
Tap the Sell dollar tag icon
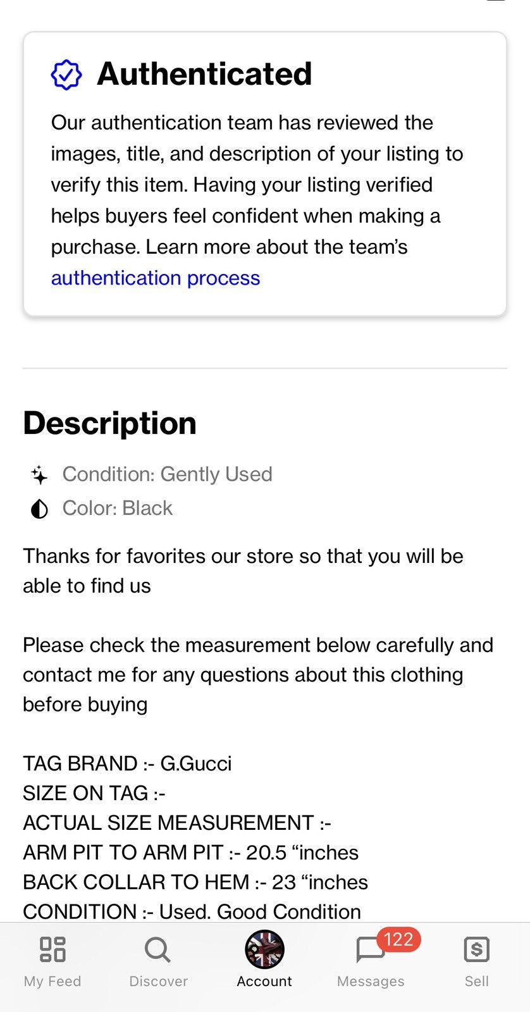pos(476,949)
